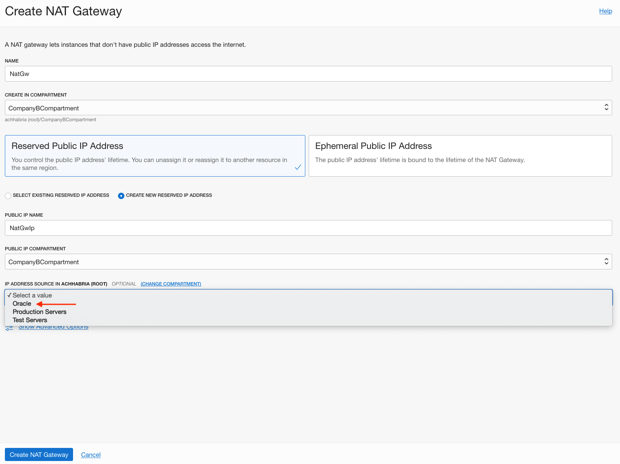Select 'Oracle' from the IP address source list
This screenshot has height=464, width=620.
(22, 303)
